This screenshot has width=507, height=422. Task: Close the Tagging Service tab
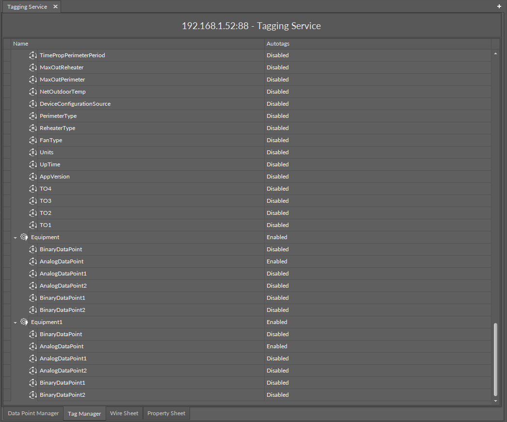tap(55, 6)
